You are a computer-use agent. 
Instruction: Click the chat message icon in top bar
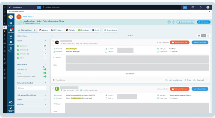[193, 7]
